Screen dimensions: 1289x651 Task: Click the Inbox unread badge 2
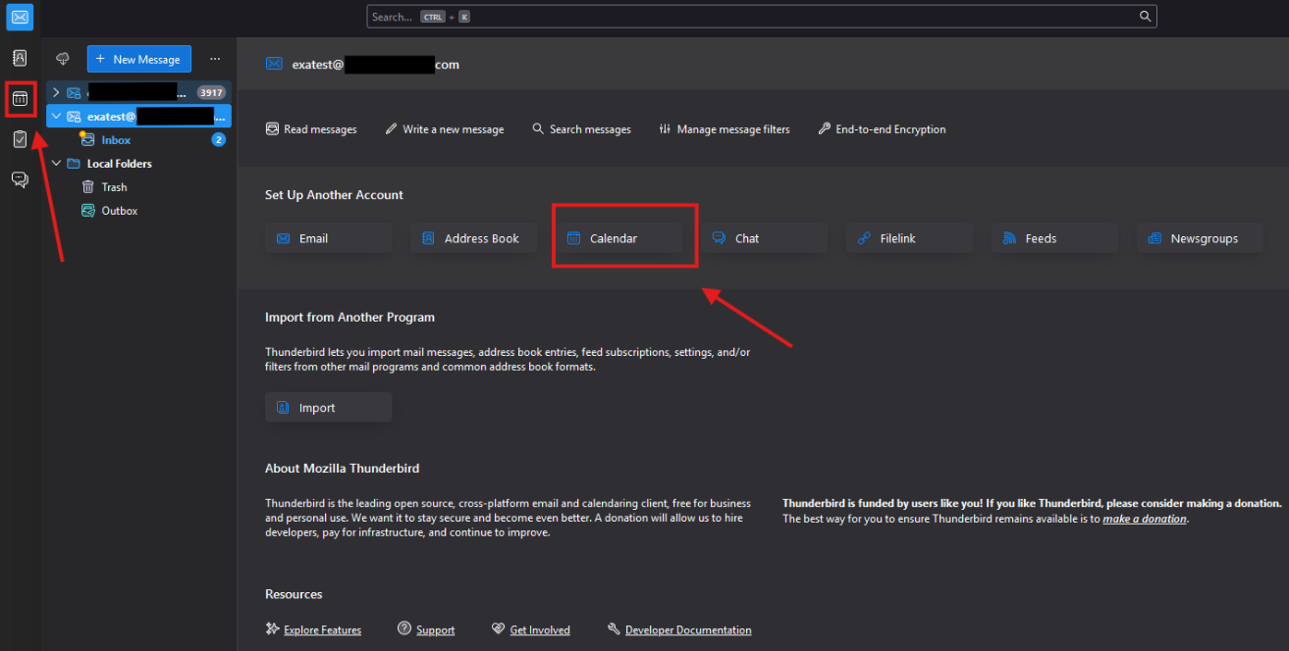tap(219, 140)
